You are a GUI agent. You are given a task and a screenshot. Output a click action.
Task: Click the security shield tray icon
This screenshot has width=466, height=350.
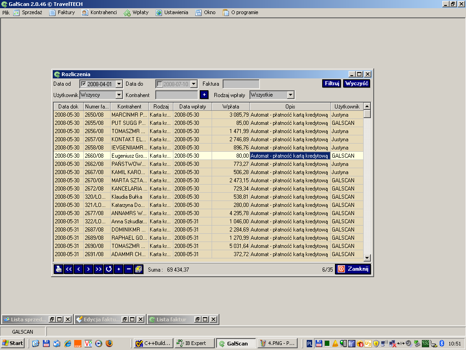pyautogui.click(x=376, y=344)
